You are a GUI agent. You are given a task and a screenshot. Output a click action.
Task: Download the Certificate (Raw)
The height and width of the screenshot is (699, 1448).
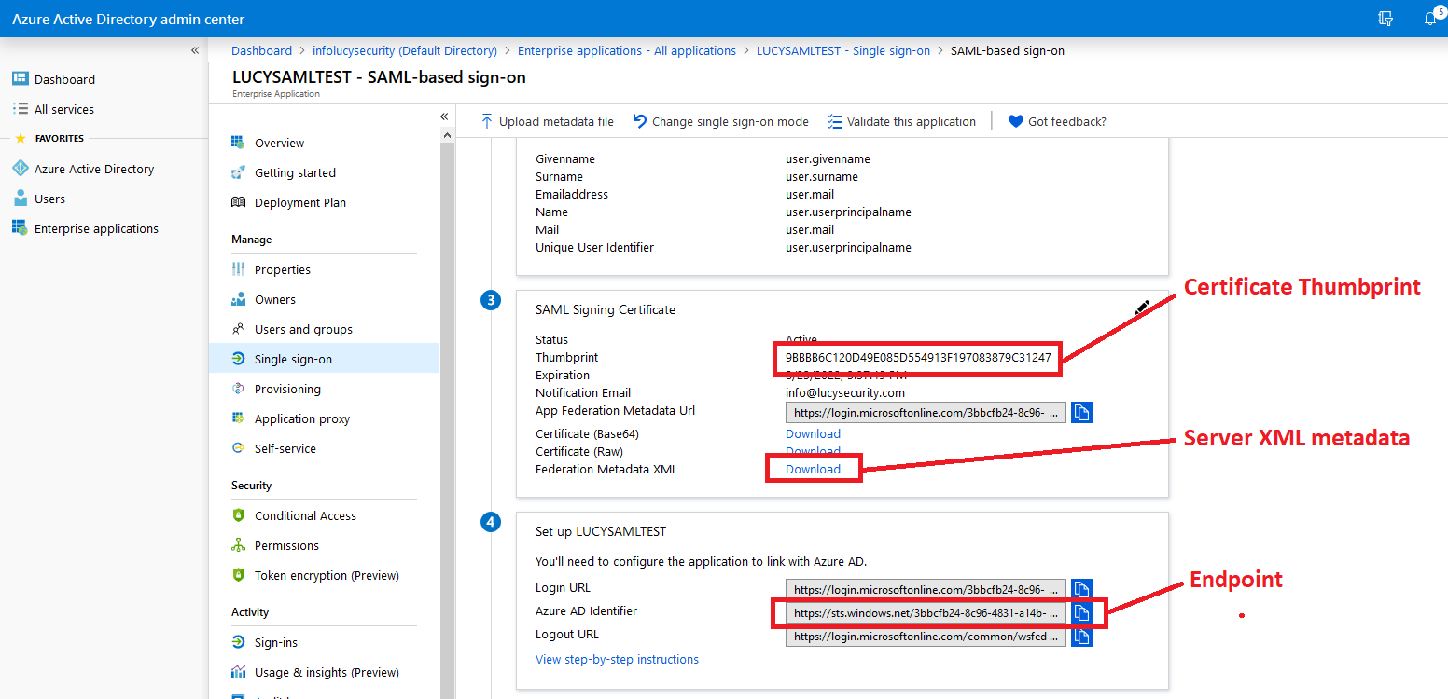tap(813, 451)
